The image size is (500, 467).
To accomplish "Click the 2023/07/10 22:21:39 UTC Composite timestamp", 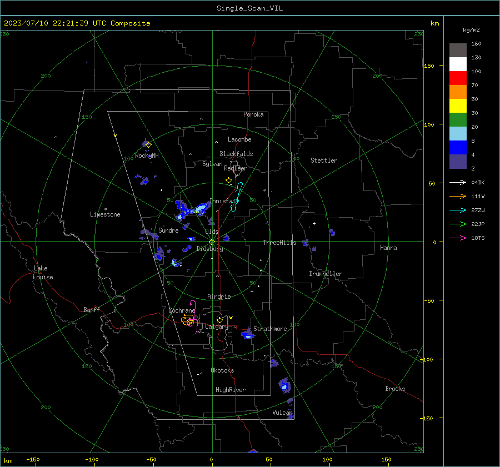I will coord(77,23).
